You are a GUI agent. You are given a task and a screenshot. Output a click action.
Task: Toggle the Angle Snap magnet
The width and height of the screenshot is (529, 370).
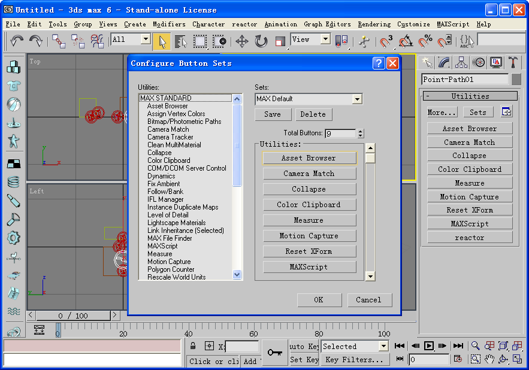click(x=406, y=41)
